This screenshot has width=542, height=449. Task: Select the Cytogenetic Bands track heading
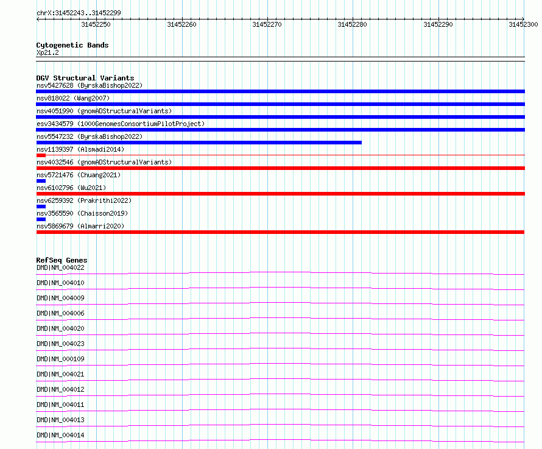pos(72,45)
